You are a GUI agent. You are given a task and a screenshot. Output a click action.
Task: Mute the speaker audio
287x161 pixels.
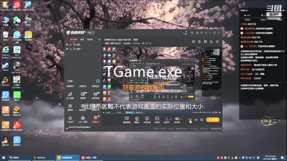tap(177, 120)
